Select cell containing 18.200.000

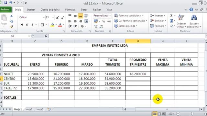138,74
